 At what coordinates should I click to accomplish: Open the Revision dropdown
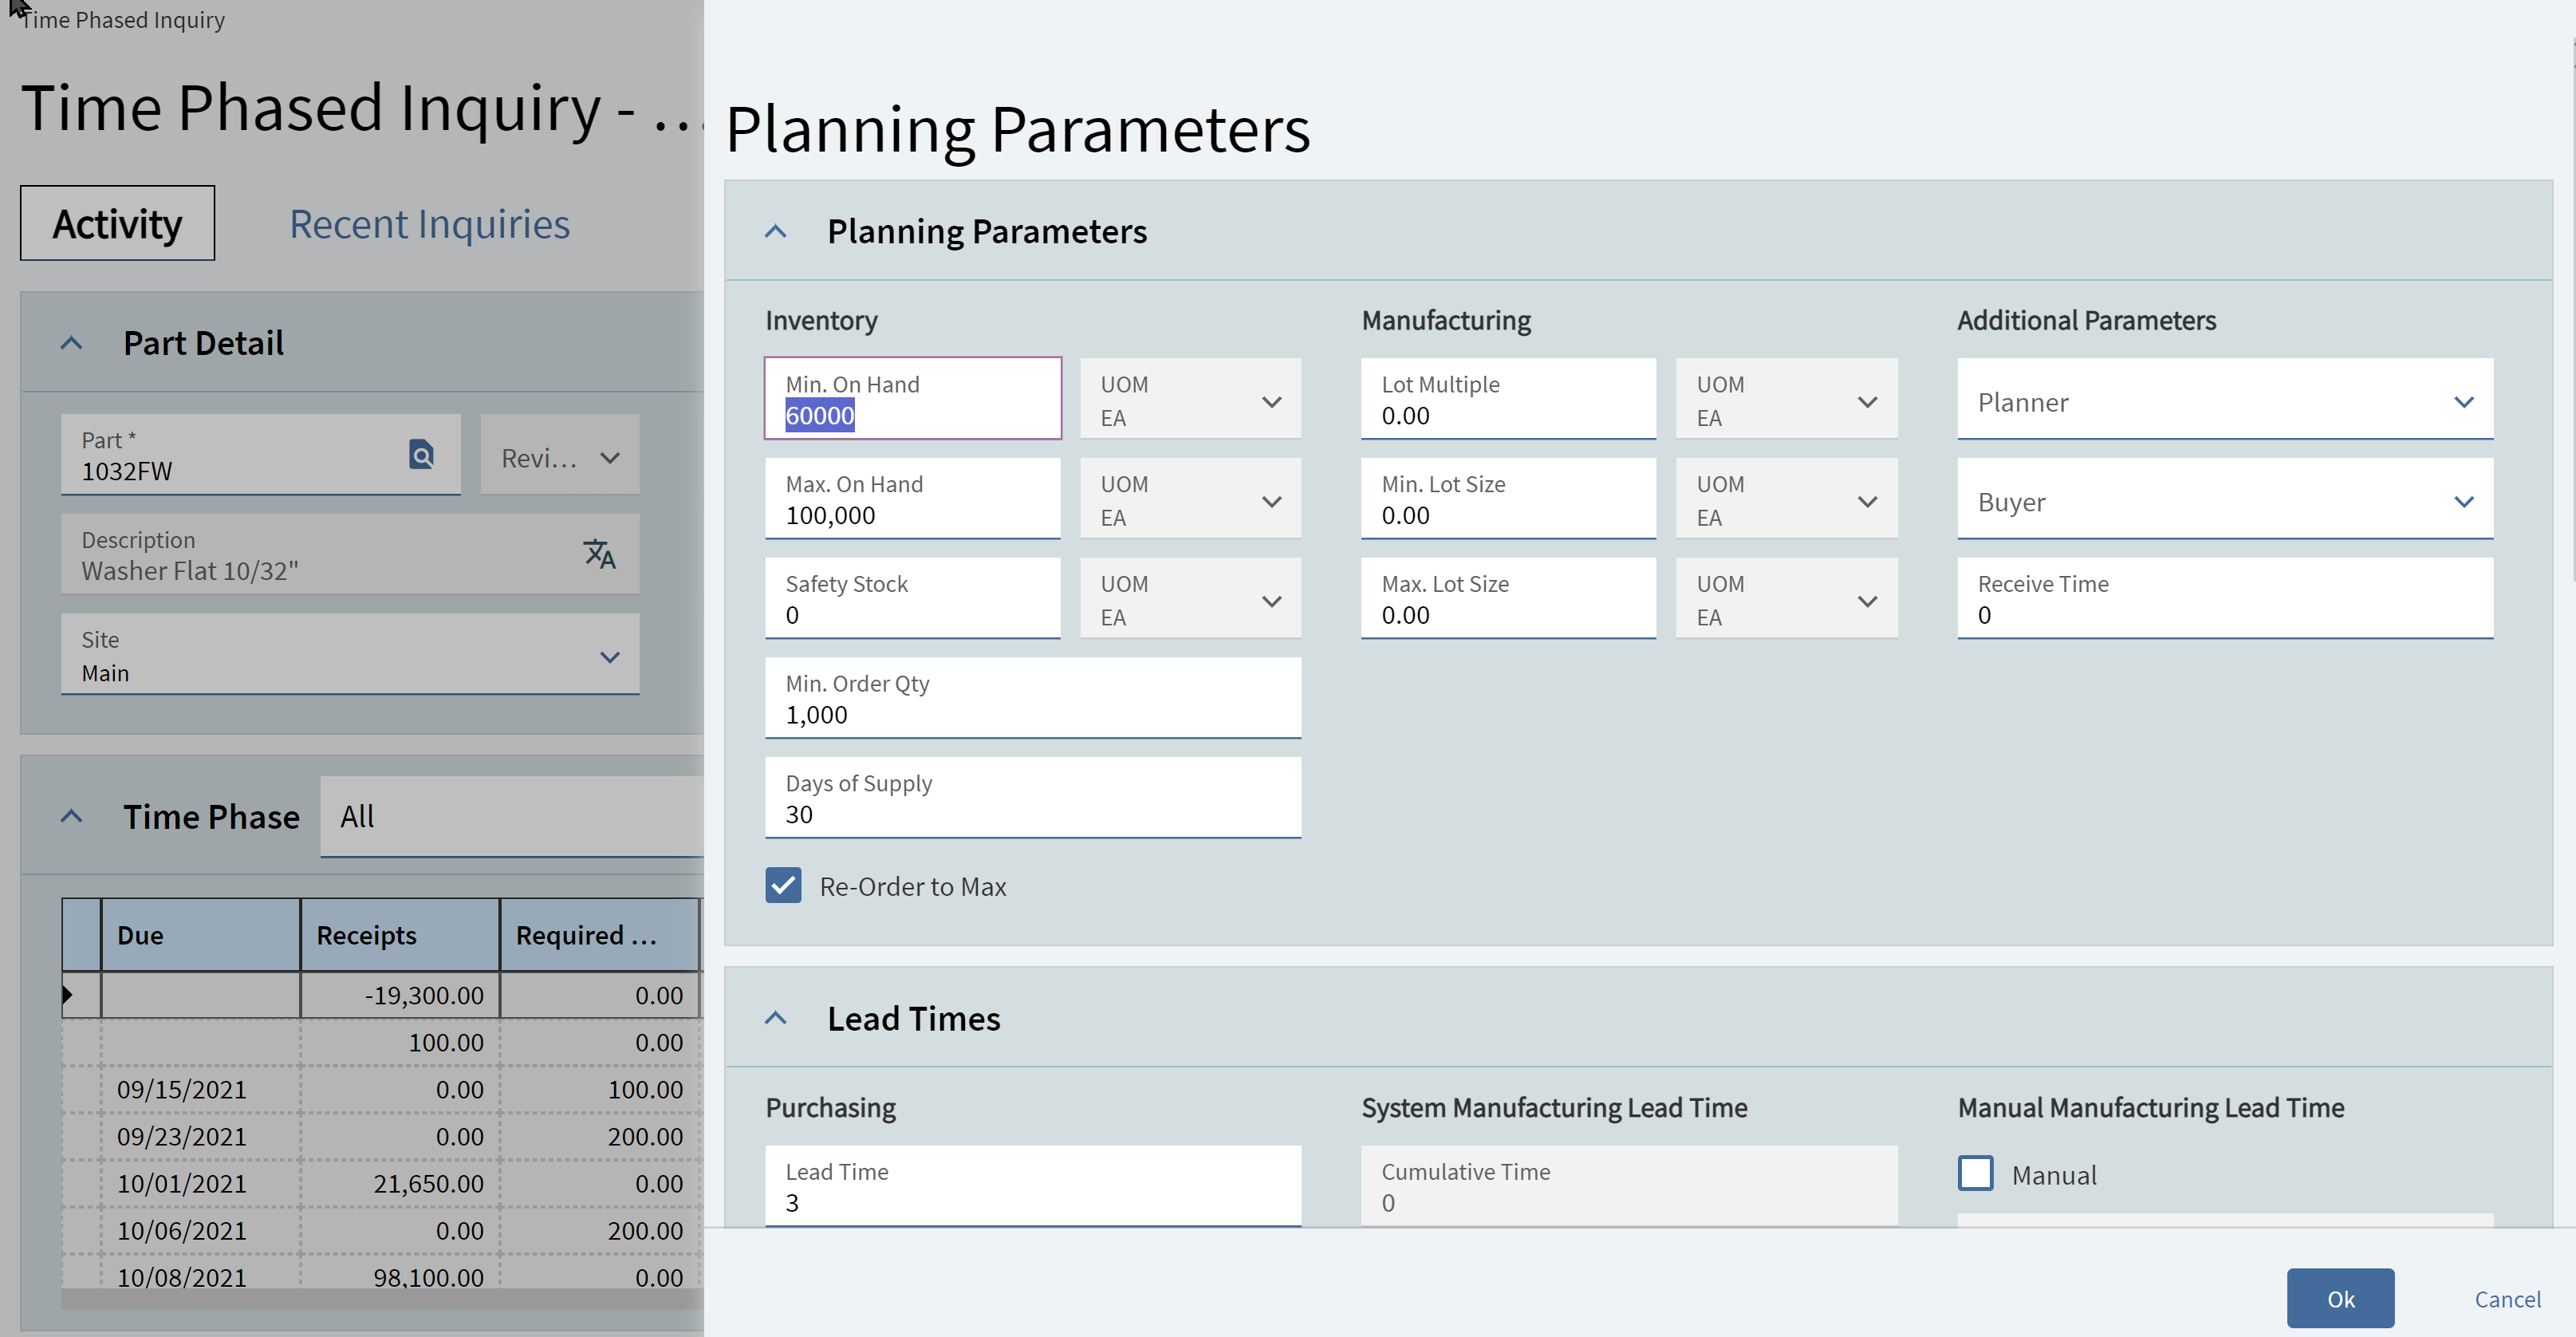(559, 456)
